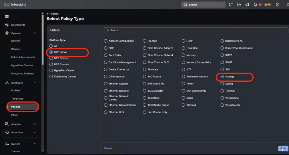Click the Cancel link
The height and width of the screenshot is (155, 289).
click(108, 148)
